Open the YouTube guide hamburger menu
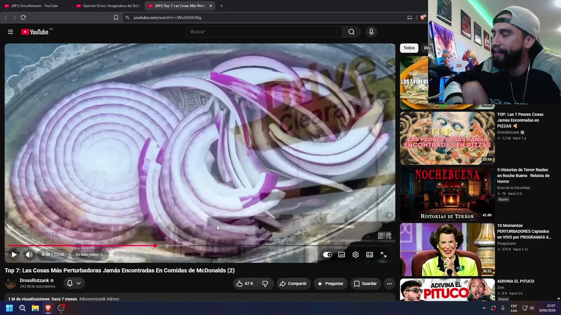 [11, 32]
